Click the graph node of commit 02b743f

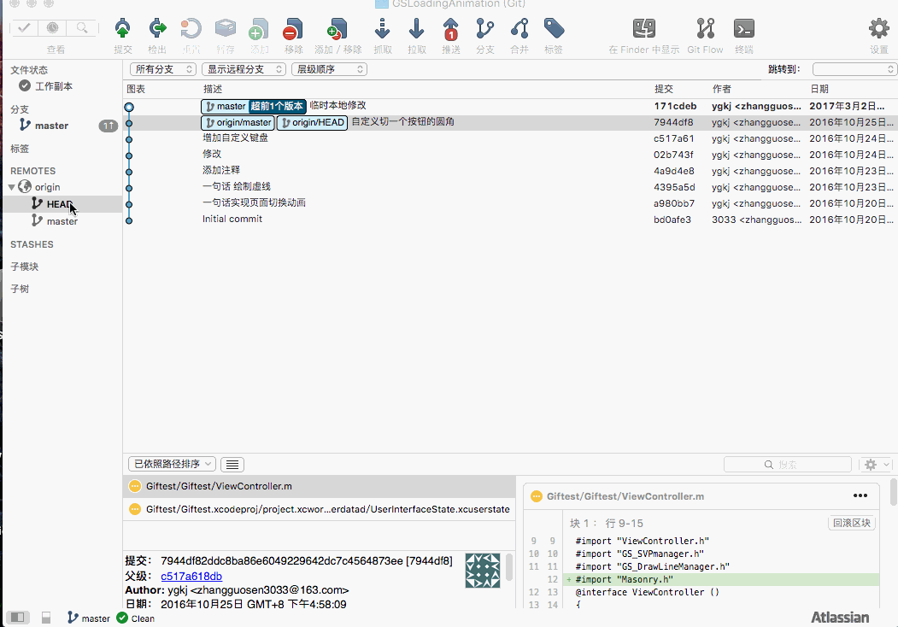point(129,155)
